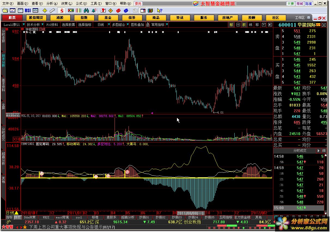
Task: Click the 大赛 button
Action: [291, 4]
